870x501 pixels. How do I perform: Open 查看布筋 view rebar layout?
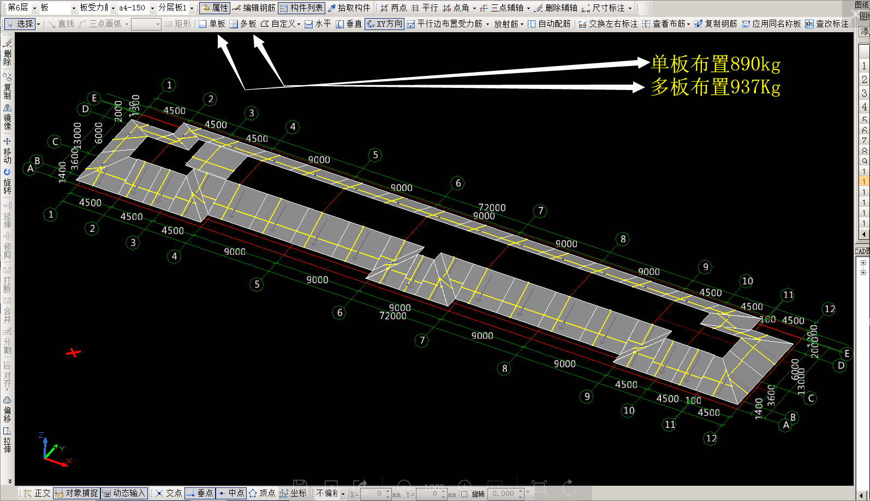pos(664,24)
